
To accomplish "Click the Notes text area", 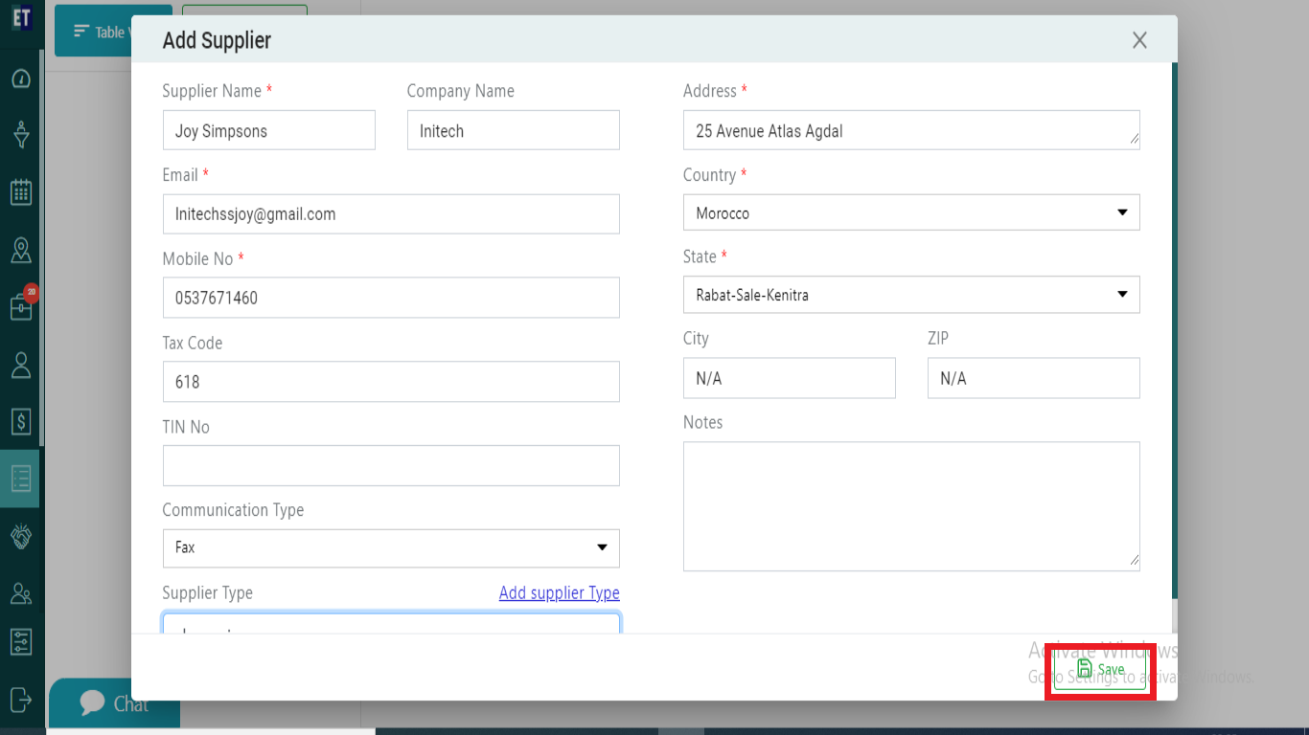I will click(x=911, y=506).
